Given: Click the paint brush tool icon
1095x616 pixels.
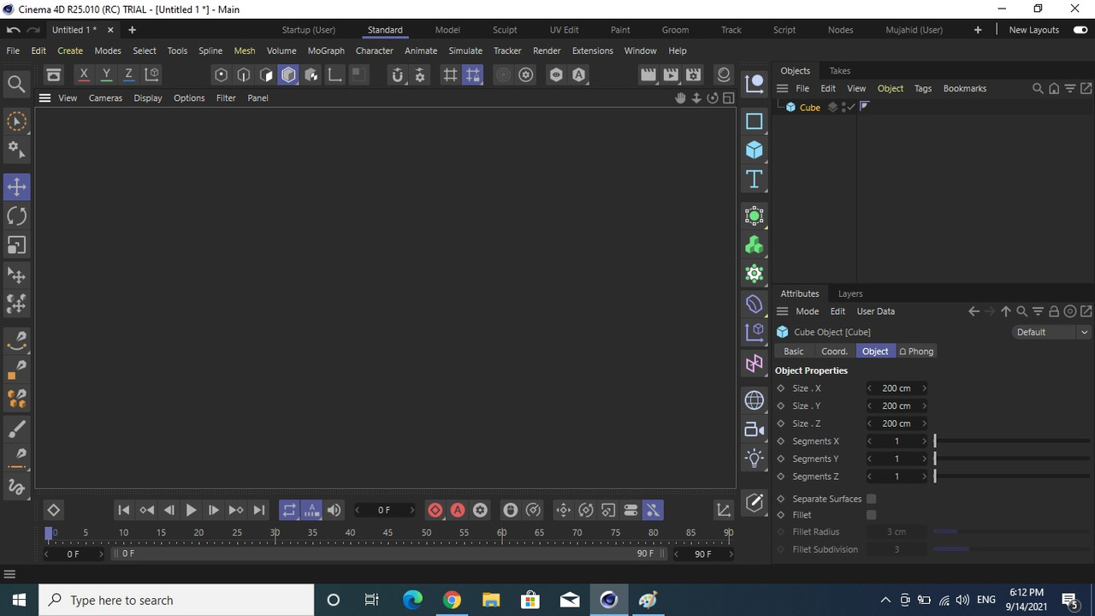Looking at the screenshot, I should click(x=16, y=429).
